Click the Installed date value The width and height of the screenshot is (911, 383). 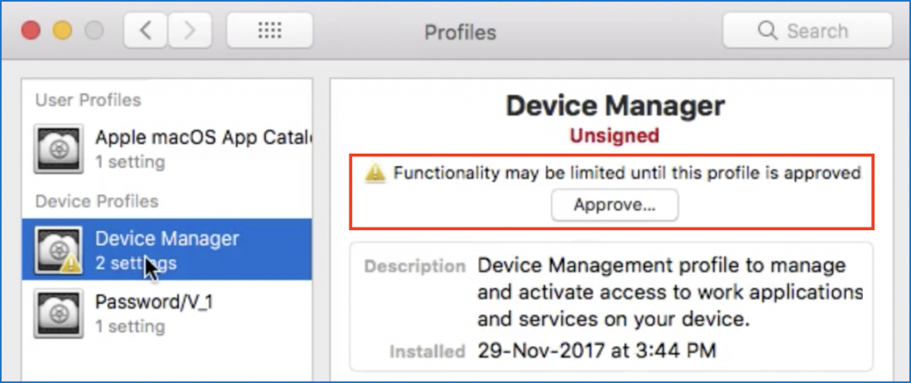click(x=596, y=351)
